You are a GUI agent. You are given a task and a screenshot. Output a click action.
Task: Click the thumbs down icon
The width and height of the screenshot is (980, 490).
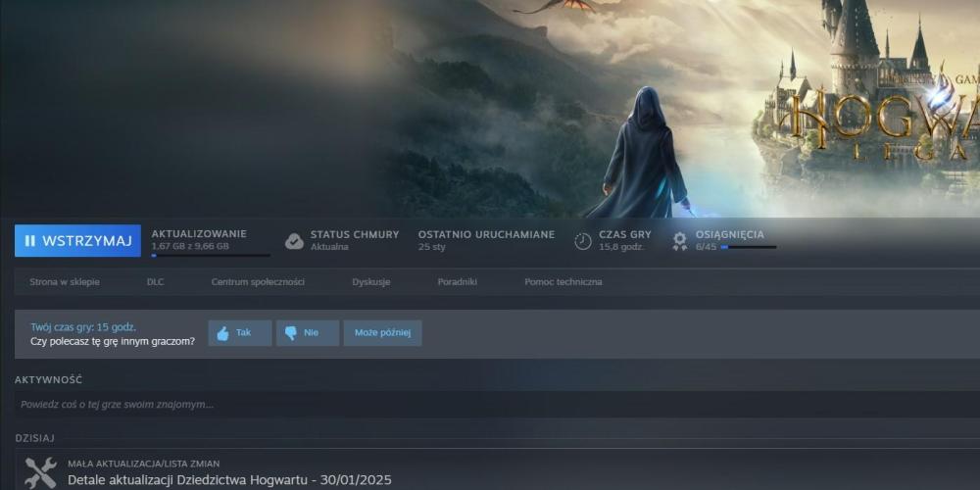coord(291,334)
